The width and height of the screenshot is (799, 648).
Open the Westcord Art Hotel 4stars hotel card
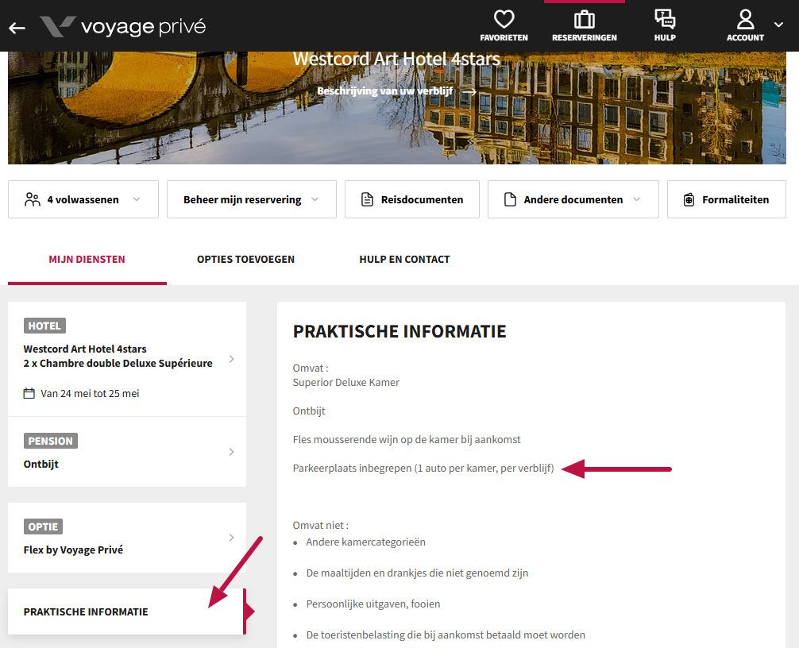click(127, 359)
